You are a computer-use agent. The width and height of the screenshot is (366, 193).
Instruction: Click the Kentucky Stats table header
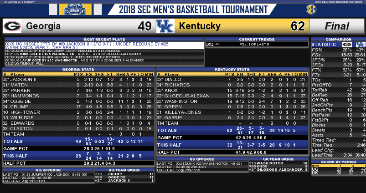click(x=232, y=70)
